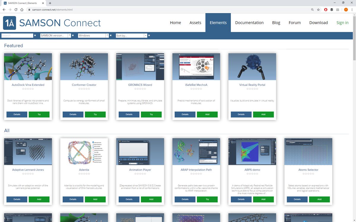Click into the Search elements field
The image size is (356, 222).
pos(17,36)
